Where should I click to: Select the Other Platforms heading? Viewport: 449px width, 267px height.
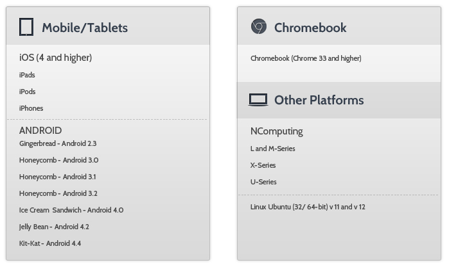[319, 101]
